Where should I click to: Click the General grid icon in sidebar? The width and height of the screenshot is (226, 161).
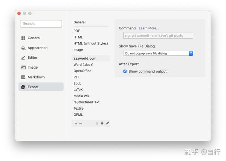(23, 38)
